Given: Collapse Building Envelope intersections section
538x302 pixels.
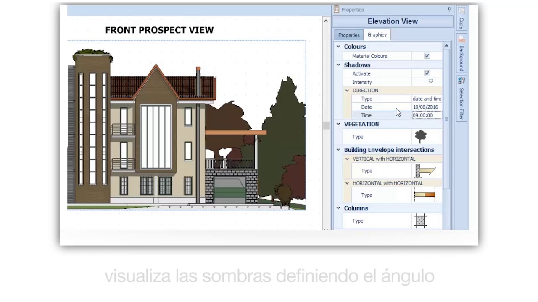Looking at the screenshot, I should (x=338, y=150).
